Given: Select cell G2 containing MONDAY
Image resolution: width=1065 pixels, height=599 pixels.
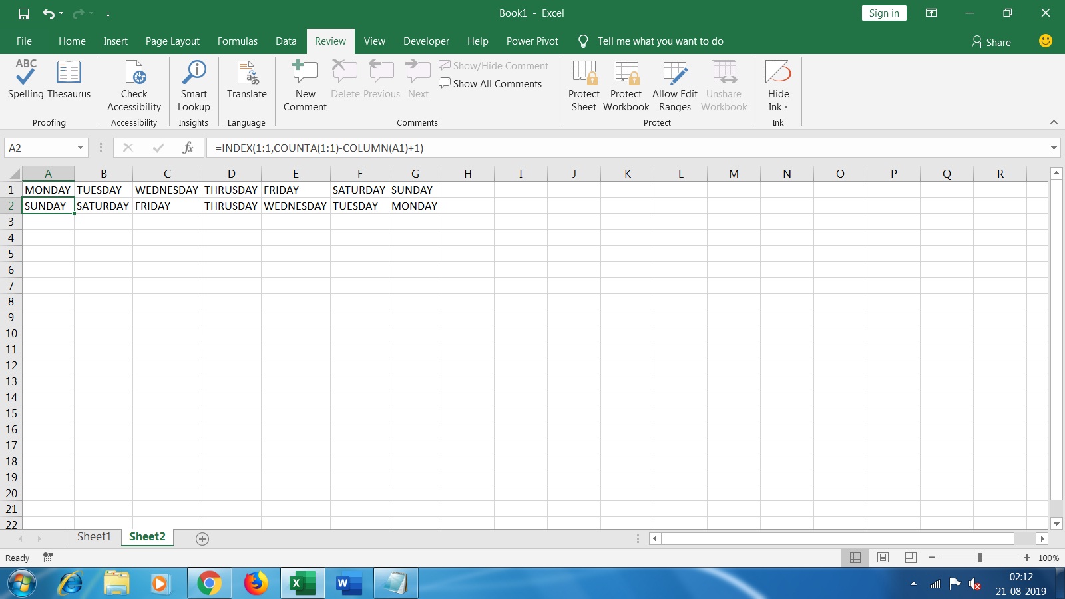Looking at the screenshot, I should coord(415,206).
